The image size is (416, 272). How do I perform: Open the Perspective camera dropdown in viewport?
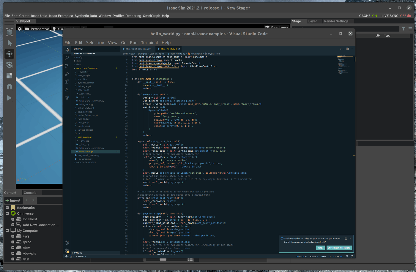point(37,29)
